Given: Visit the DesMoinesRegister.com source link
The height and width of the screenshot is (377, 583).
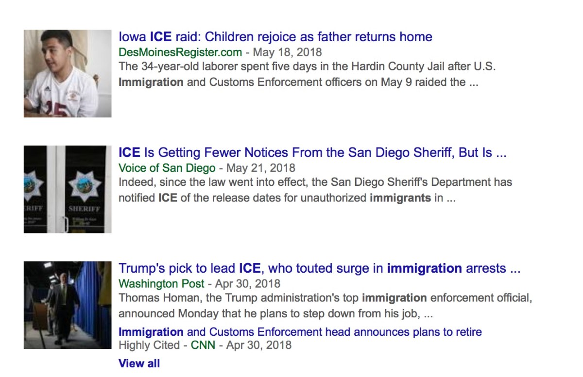Looking at the screenshot, I should 180,52.
